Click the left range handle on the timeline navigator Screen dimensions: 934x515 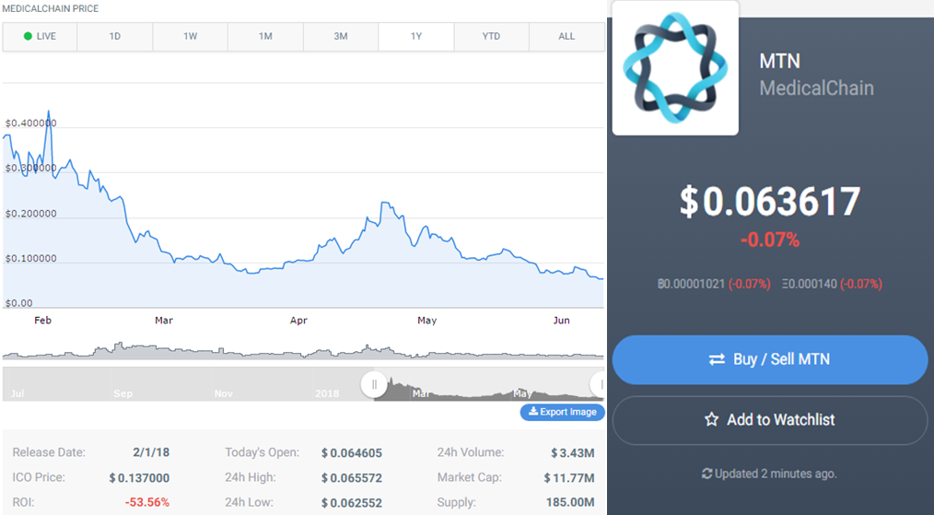tap(374, 384)
